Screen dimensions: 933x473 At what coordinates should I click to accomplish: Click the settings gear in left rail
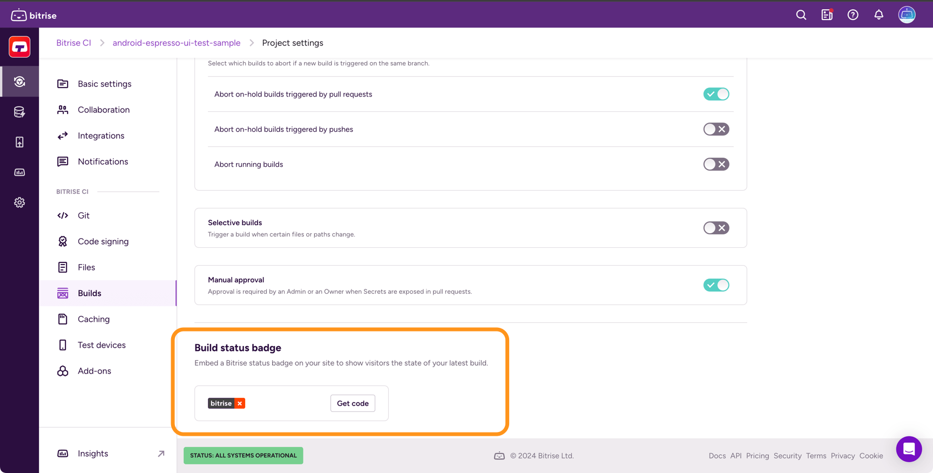19,202
